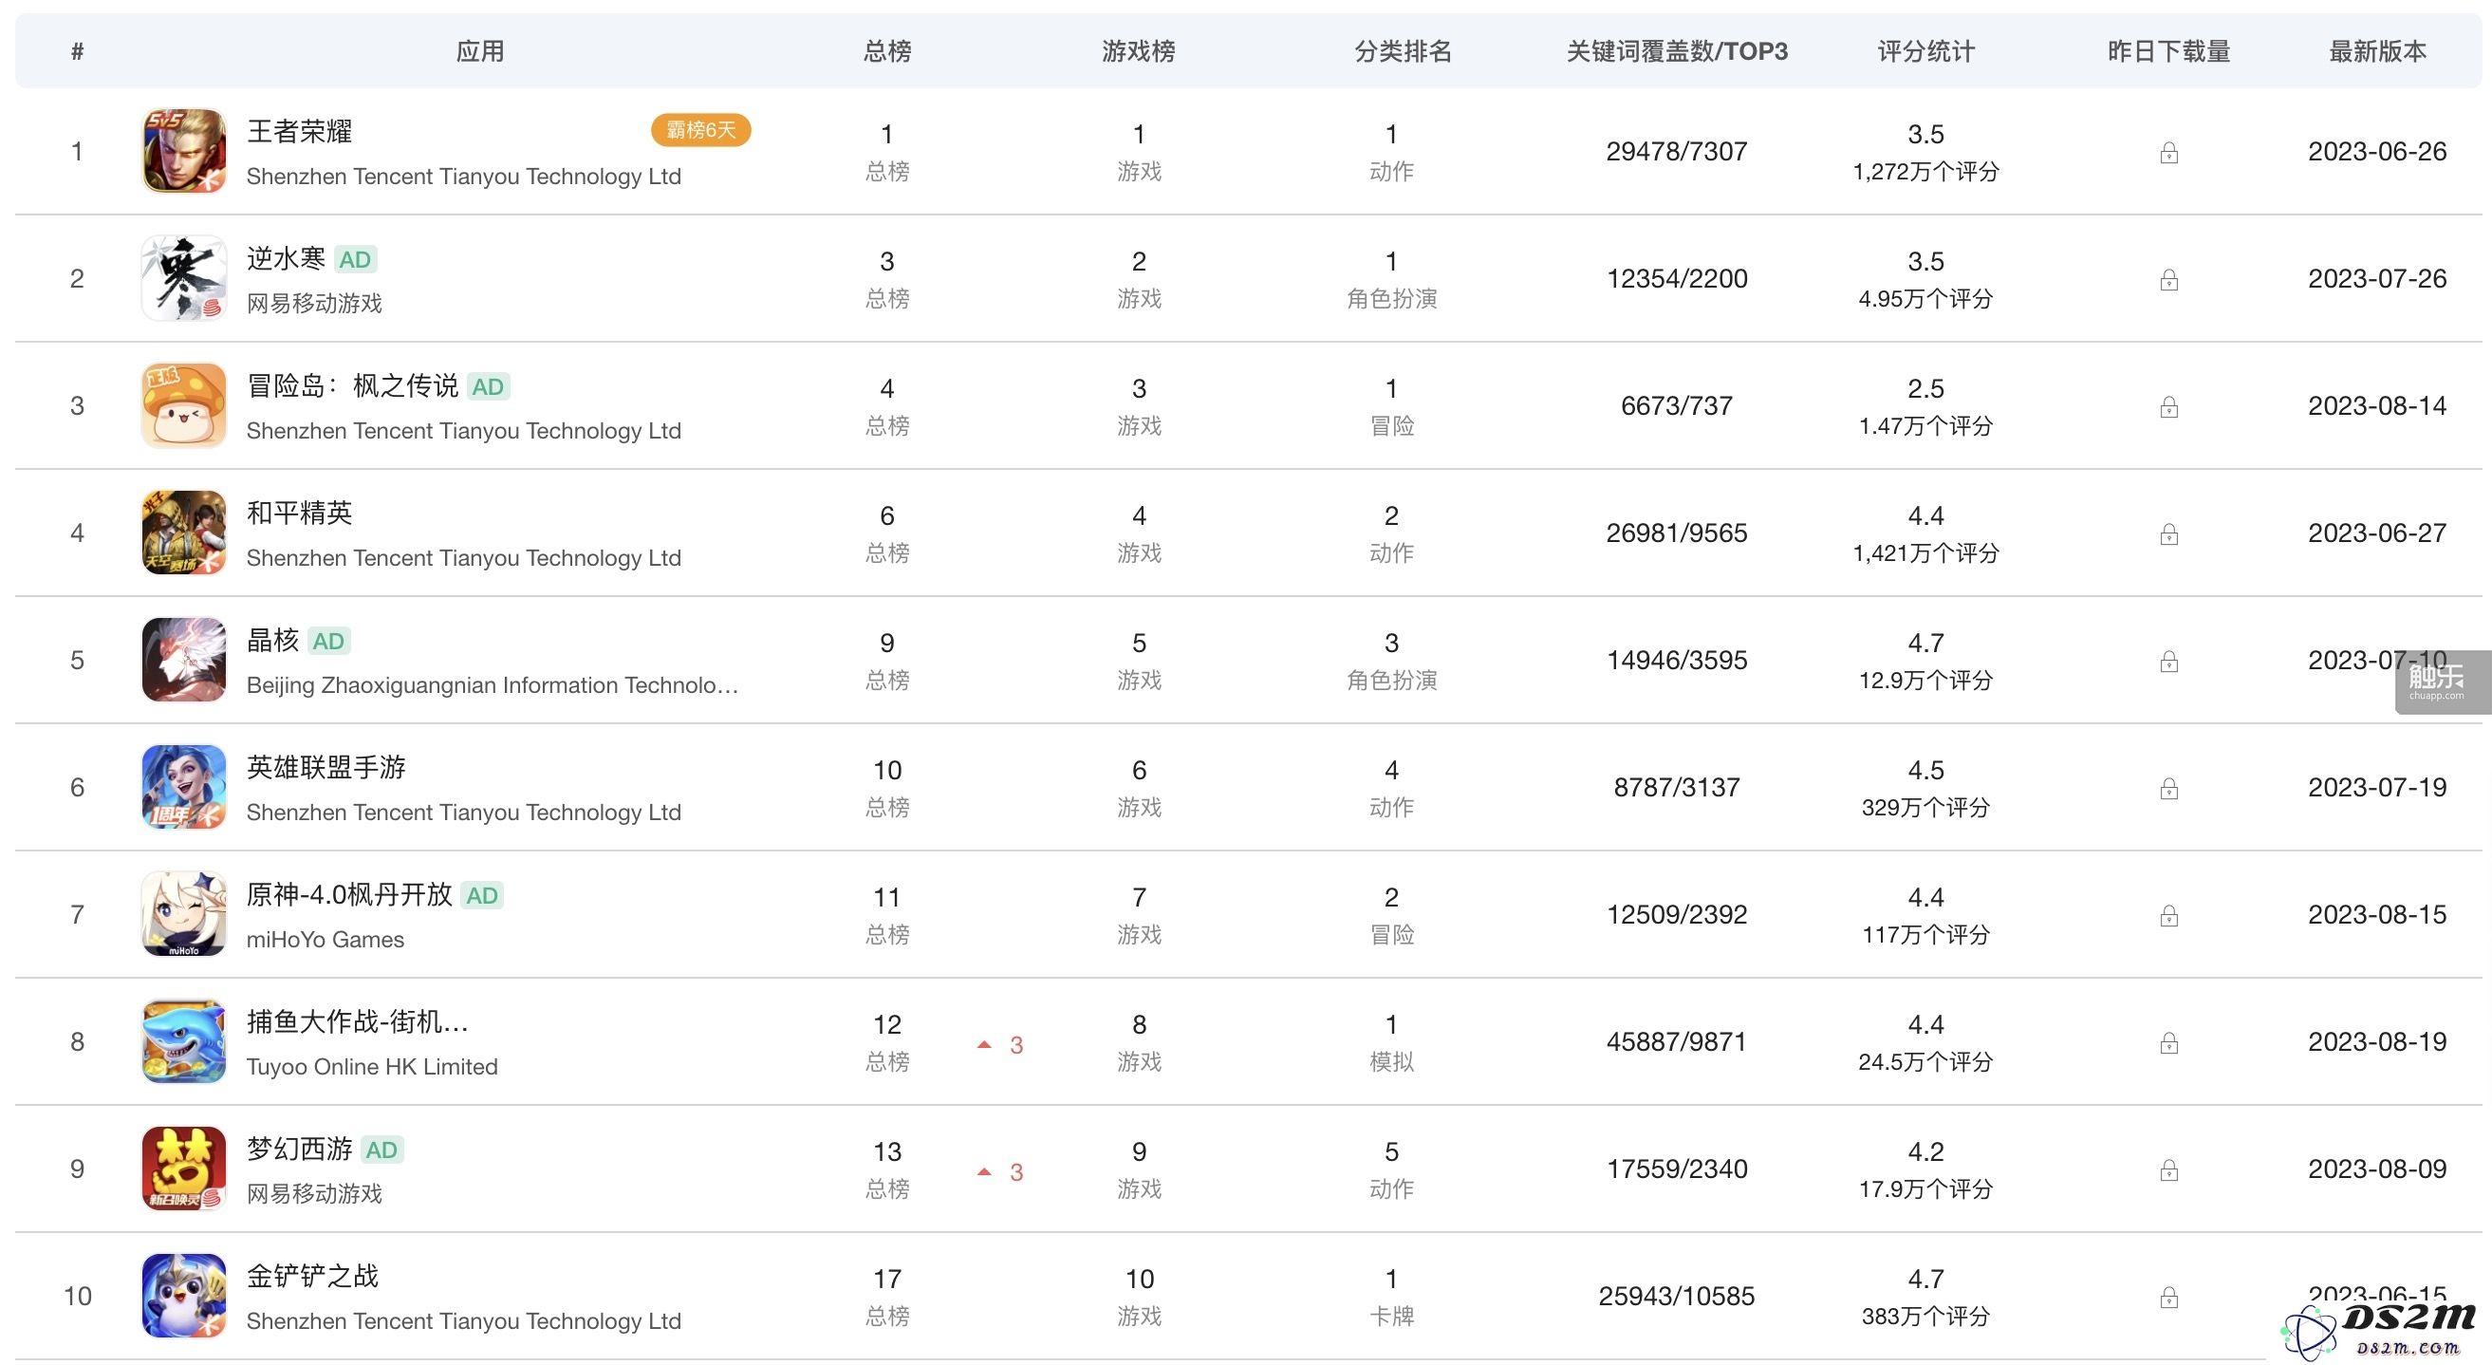2492x1365 pixels.
Task: Click the AD tag next to 逆水寒
Action: pyautogui.click(x=355, y=259)
